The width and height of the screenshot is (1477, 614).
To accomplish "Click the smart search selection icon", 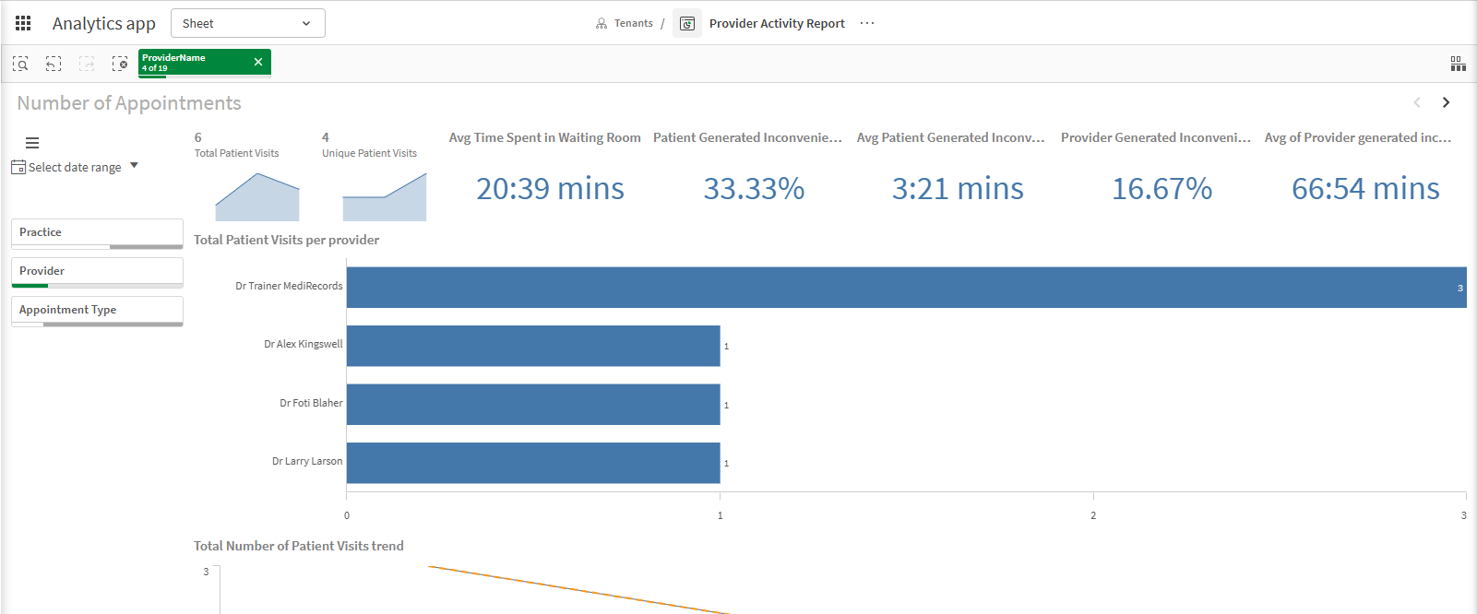I will 20,64.
